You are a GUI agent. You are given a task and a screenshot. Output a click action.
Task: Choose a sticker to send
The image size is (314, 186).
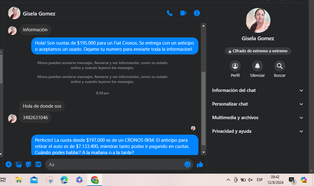28,164
